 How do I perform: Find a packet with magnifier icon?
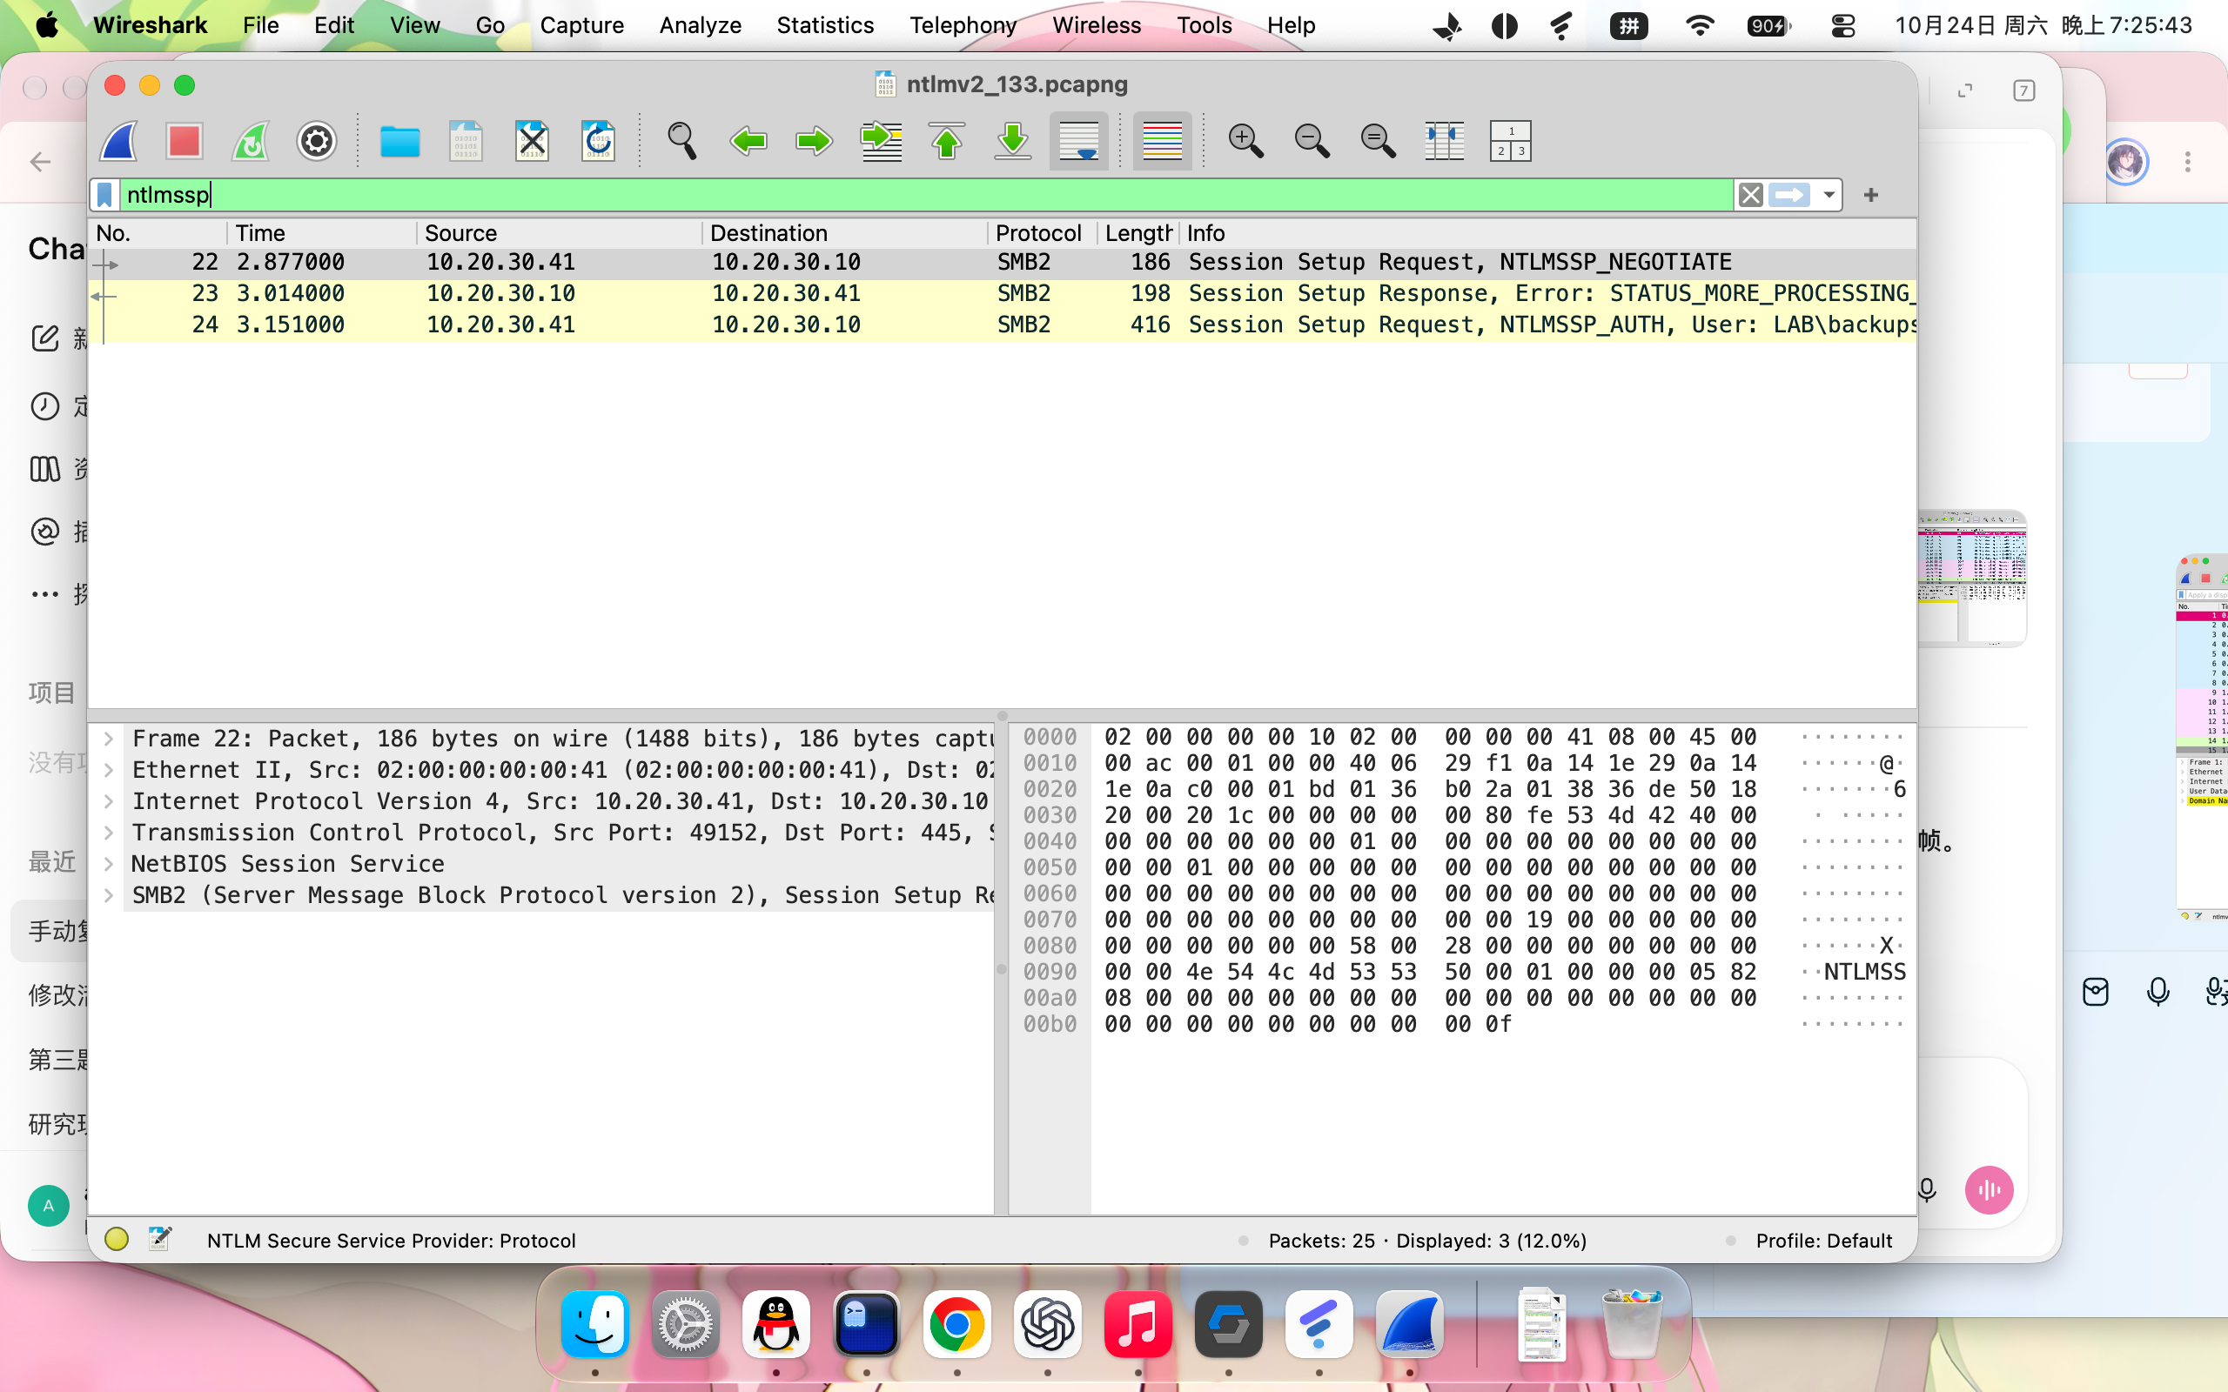point(681,141)
